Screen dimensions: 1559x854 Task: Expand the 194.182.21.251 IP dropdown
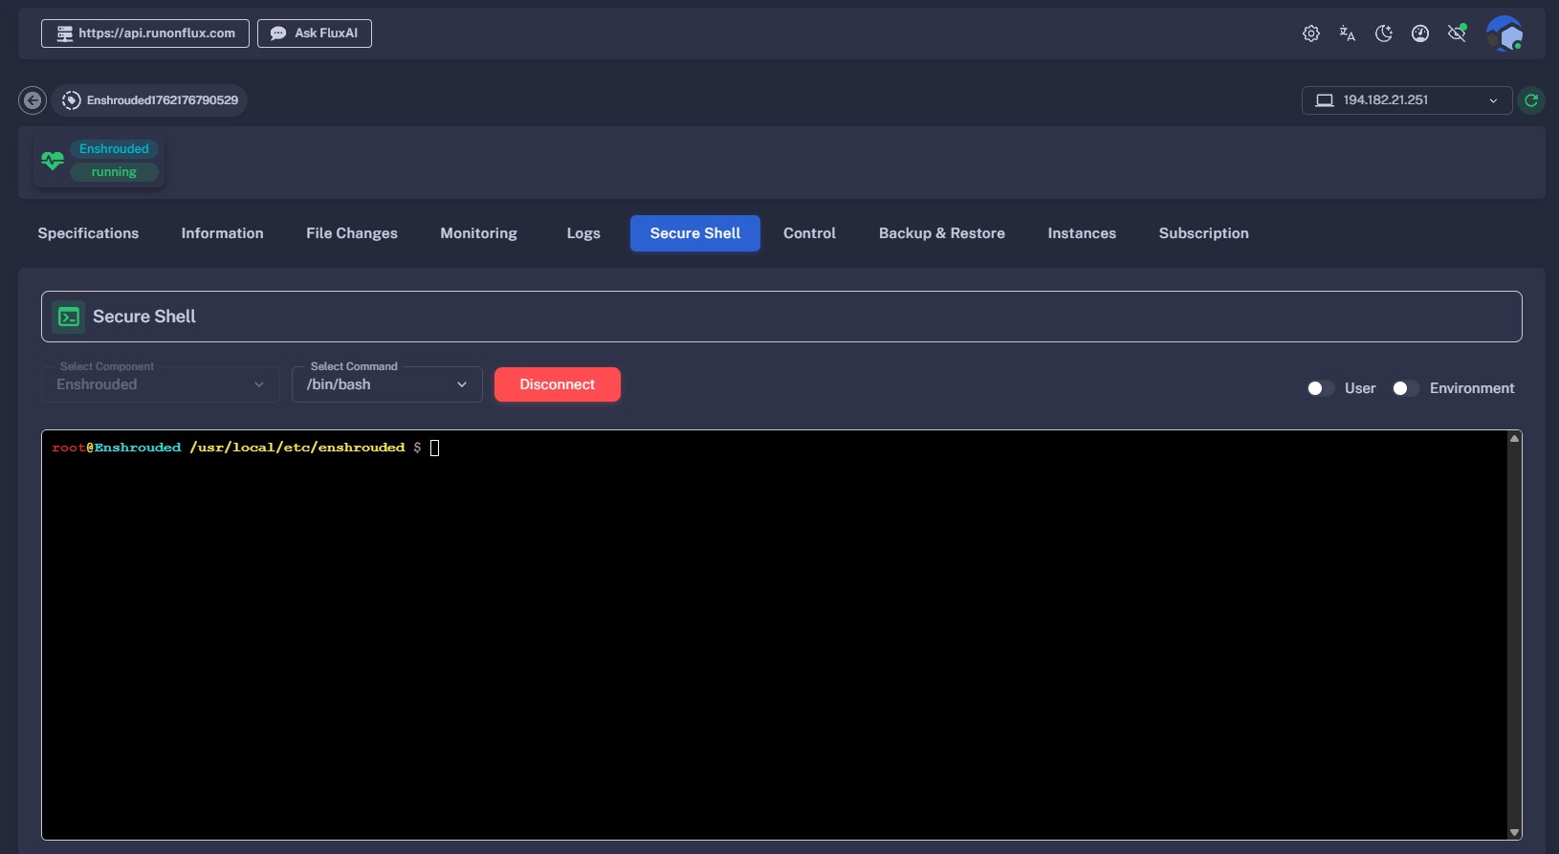pyautogui.click(x=1406, y=100)
